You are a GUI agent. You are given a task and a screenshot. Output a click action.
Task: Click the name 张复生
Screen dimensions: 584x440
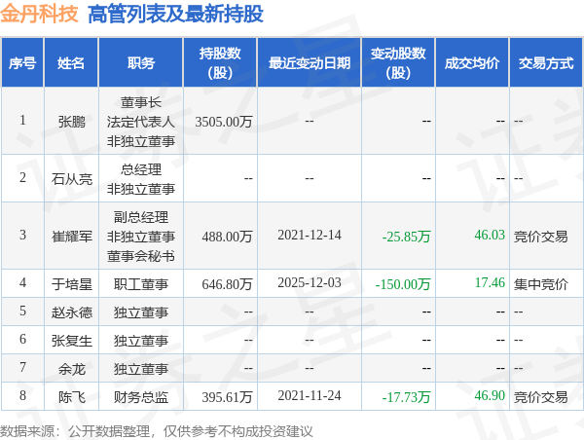tap(71, 341)
